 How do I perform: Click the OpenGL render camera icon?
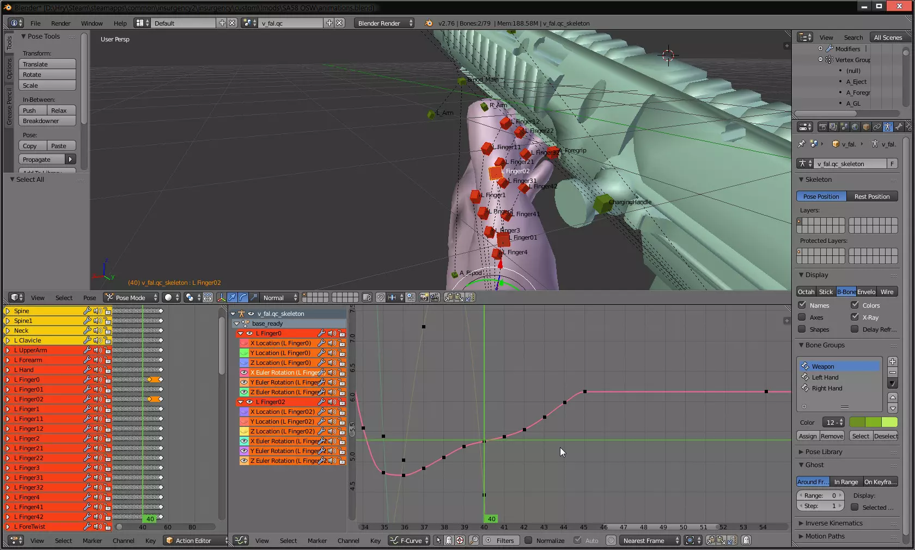(424, 297)
